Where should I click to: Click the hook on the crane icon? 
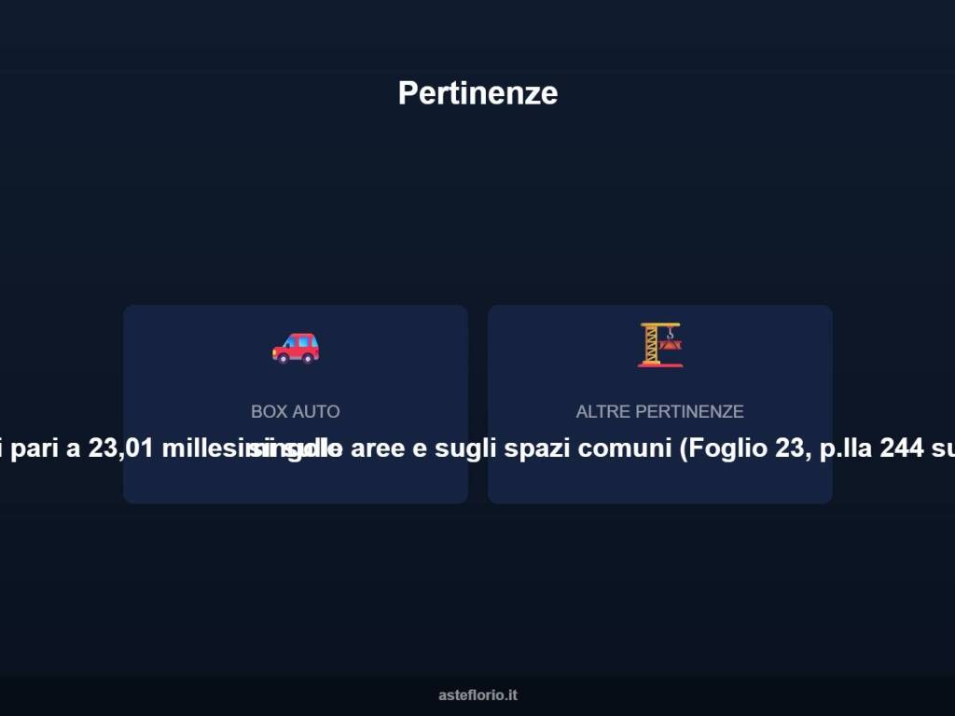(x=670, y=333)
